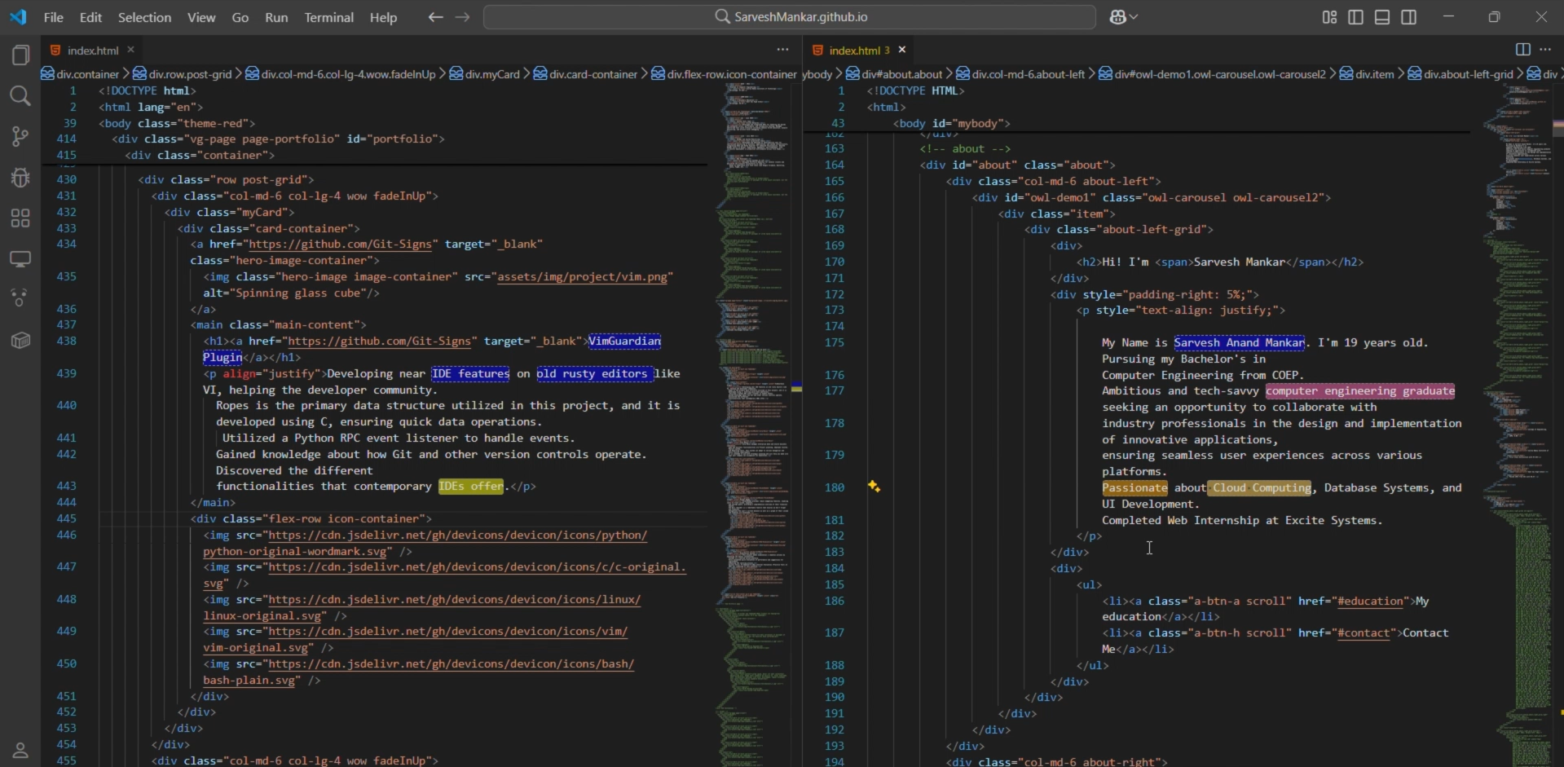Image resolution: width=1564 pixels, height=767 pixels.
Task: Open the div#about.about breadcrumb
Action: pos(894,74)
